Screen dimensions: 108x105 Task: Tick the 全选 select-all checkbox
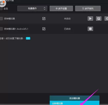point(1,9)
